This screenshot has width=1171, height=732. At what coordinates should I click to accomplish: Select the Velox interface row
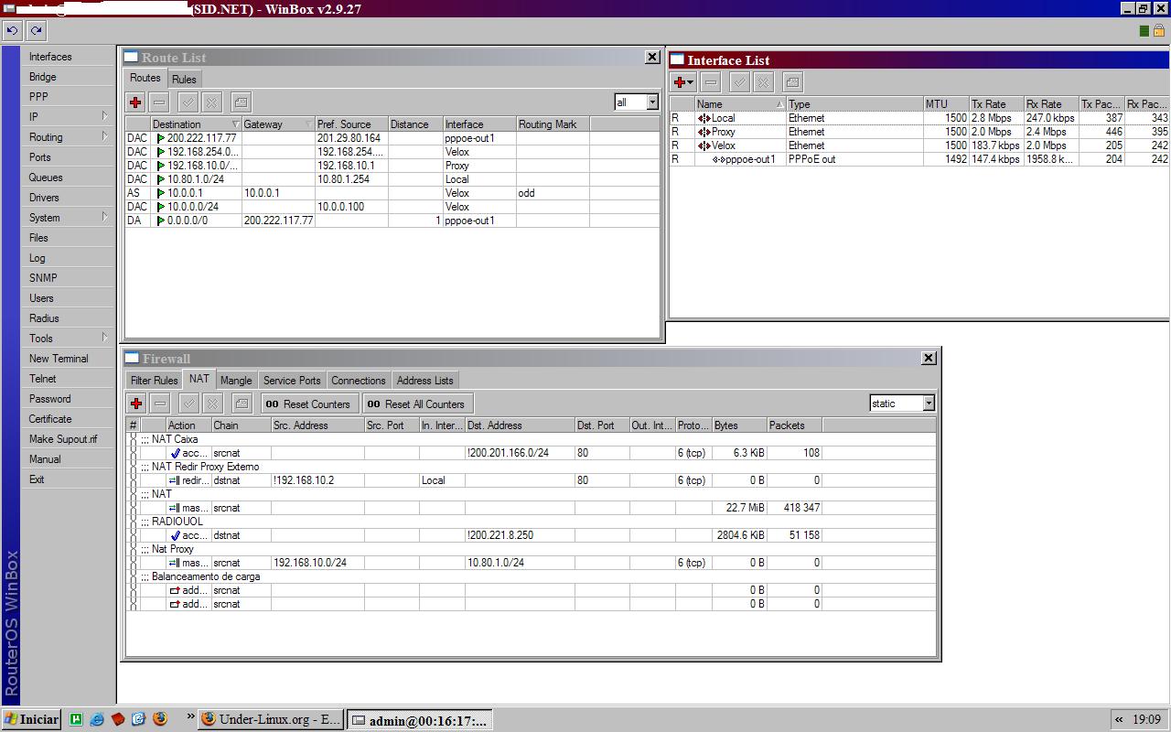tap(919, 145)
